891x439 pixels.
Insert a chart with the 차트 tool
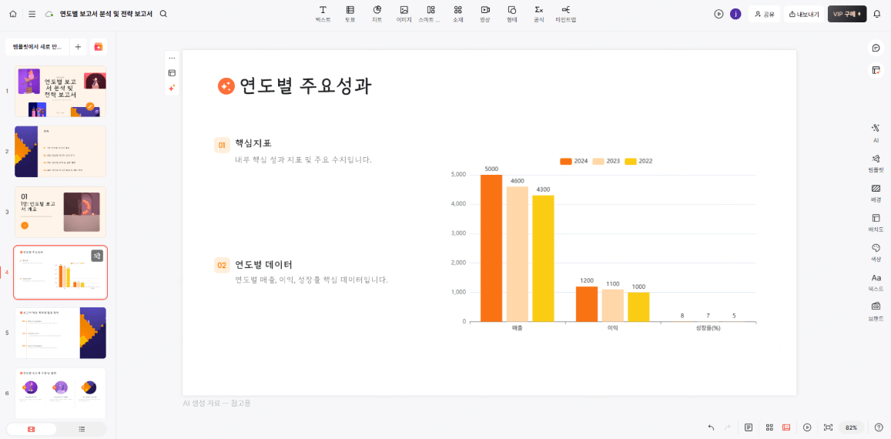(x=377, y=14)
